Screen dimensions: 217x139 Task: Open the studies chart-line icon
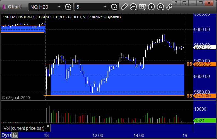[133, 7]
